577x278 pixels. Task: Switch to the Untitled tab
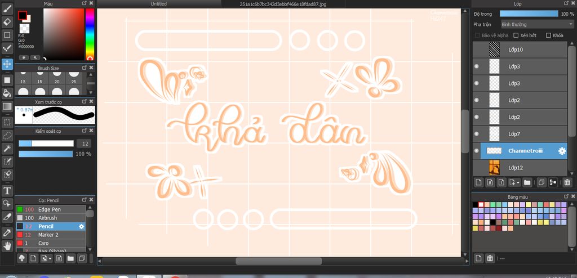pos(158,4)
